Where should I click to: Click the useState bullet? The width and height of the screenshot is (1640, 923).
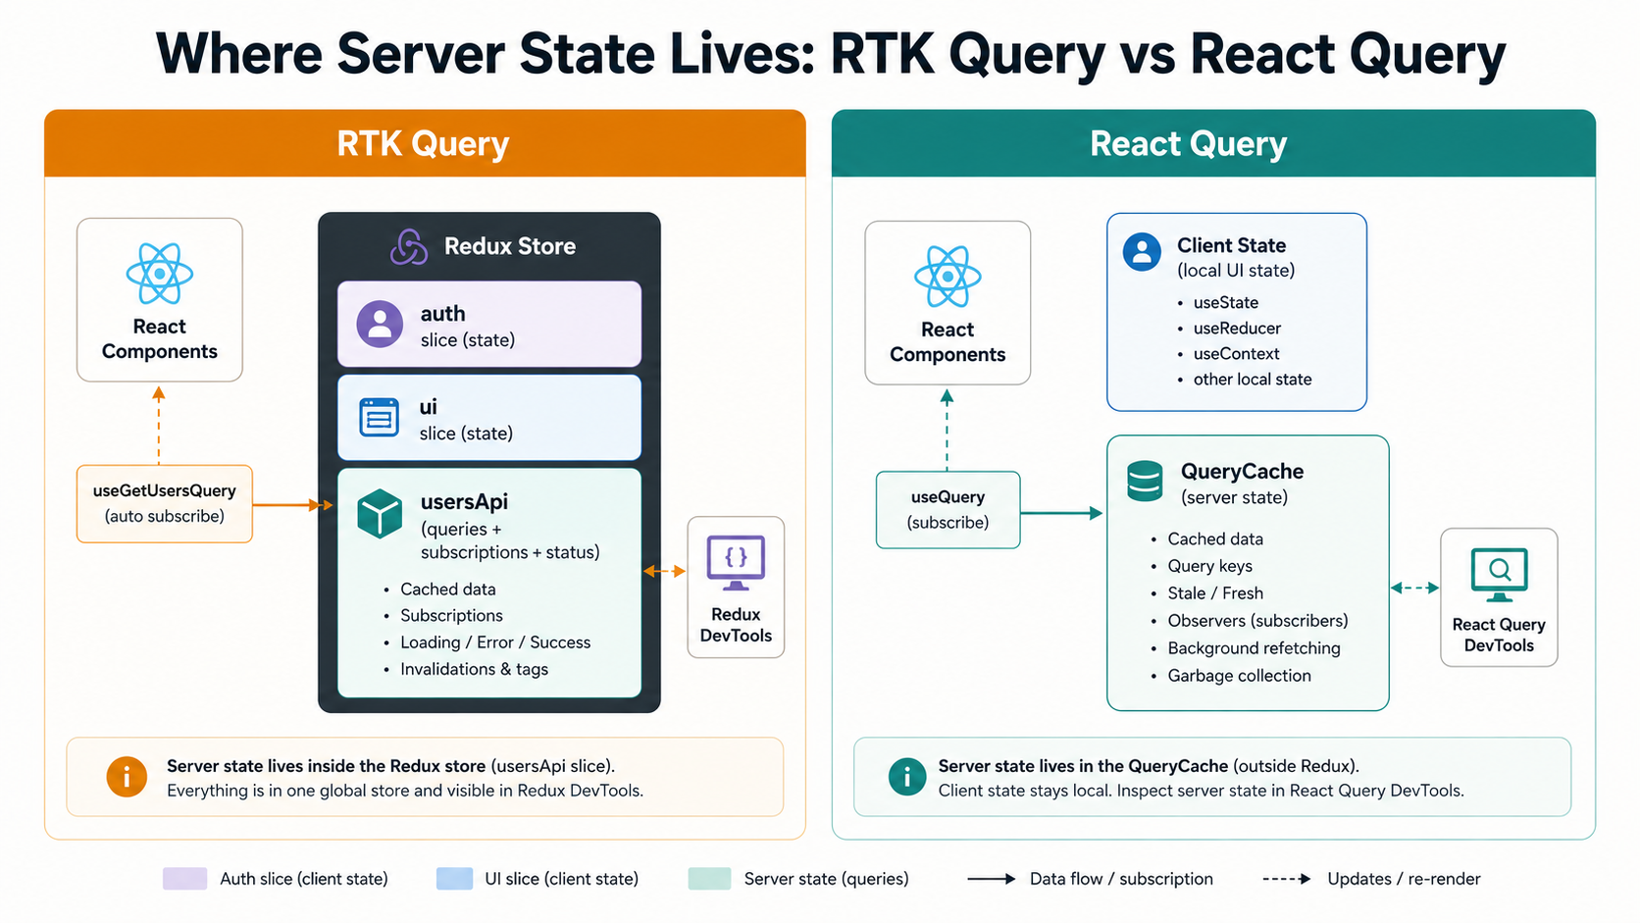click(1226, 303)
